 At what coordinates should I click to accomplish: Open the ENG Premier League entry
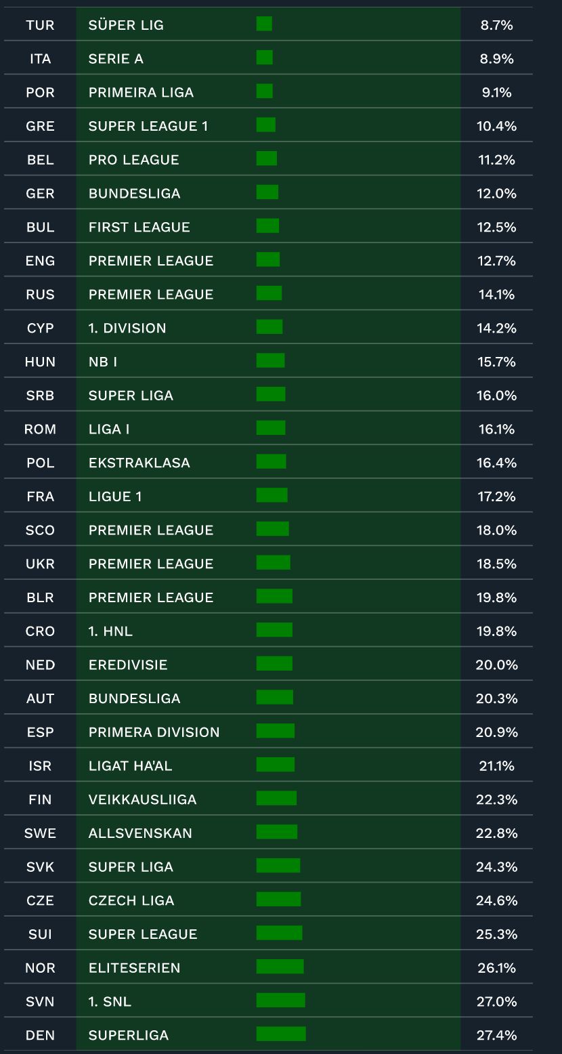268,260
